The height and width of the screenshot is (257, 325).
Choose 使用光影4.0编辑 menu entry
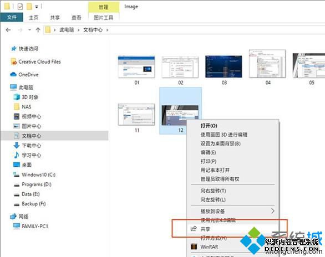pos(233,220)
